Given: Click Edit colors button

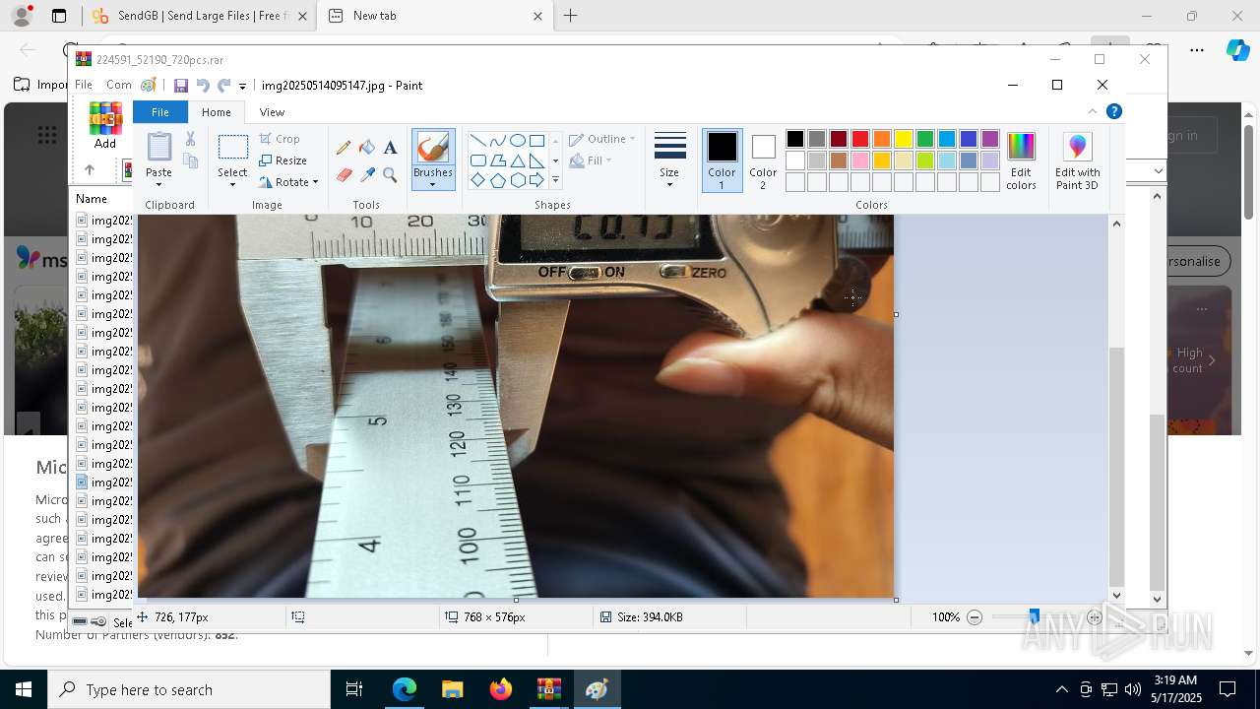Looking at the screenshot, I should click(x=1021, y=161).
